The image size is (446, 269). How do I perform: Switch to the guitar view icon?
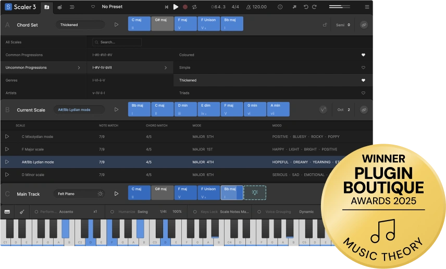pyautogui.click(x=22, y=212)
